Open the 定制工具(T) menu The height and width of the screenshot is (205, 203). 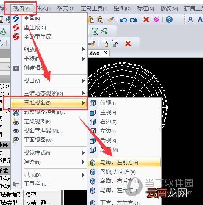tap(94, 8)
